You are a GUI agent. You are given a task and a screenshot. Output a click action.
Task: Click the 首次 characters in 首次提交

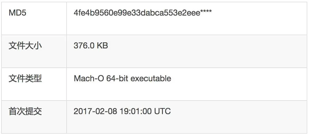click(x=17, y=111)
